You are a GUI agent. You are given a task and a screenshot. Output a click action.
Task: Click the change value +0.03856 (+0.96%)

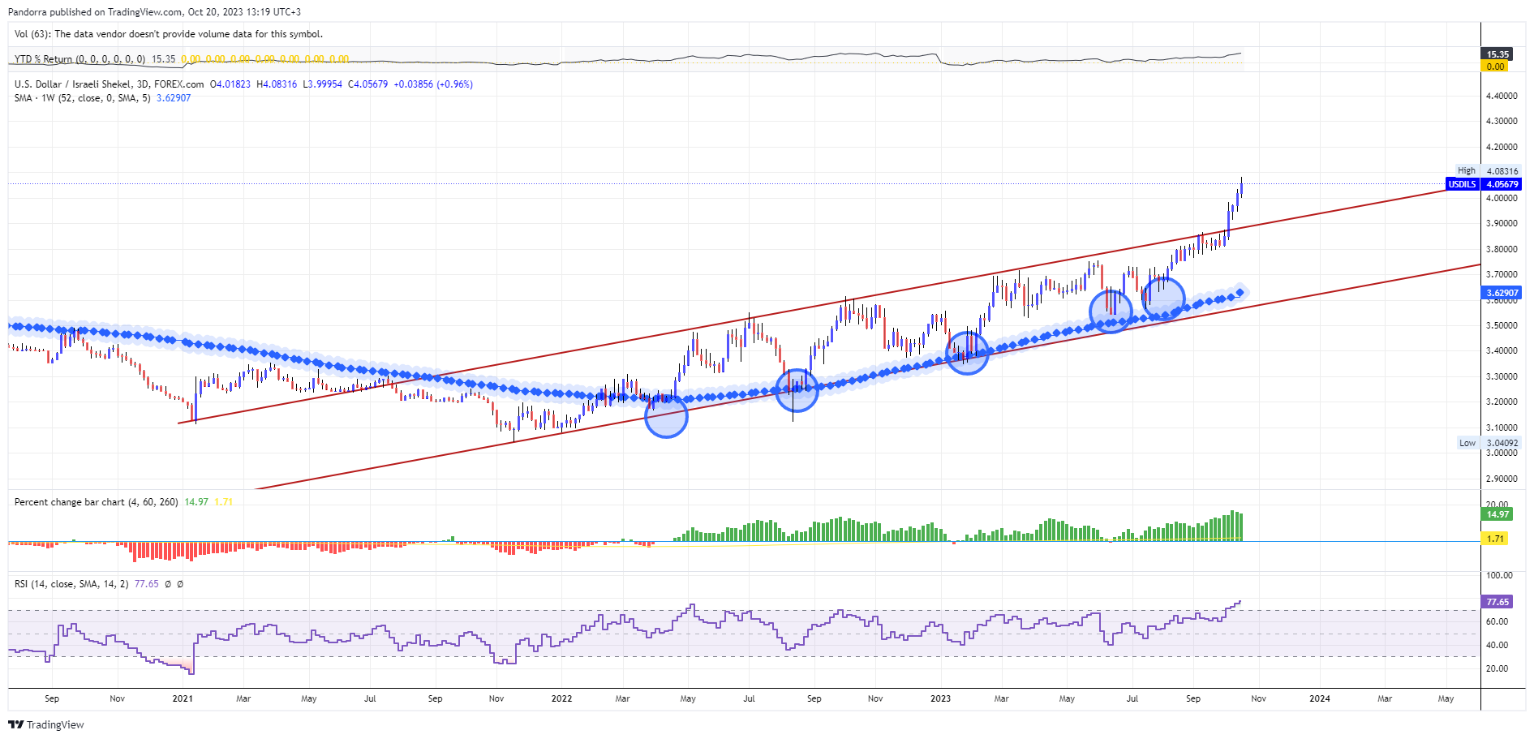433,84
